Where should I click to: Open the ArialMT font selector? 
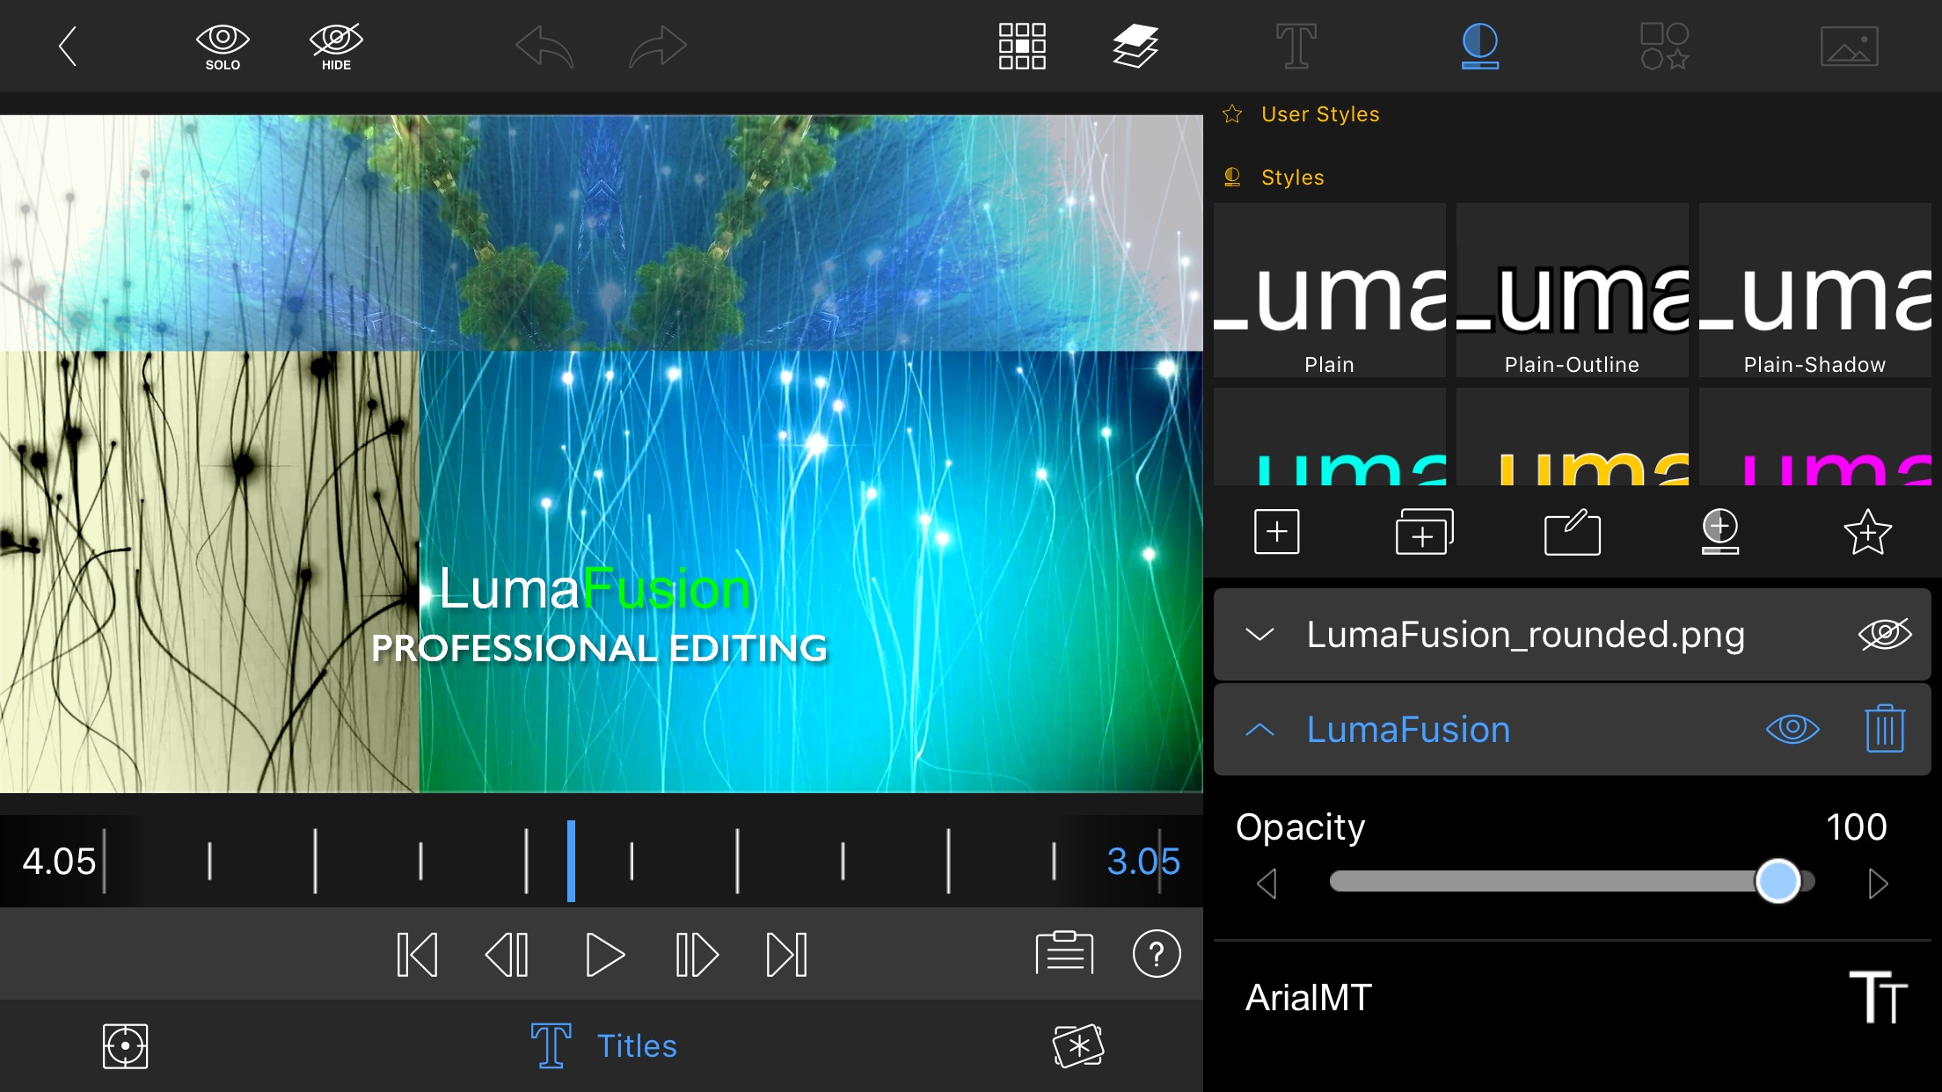pyautogui.click(x=1309, y=998)
